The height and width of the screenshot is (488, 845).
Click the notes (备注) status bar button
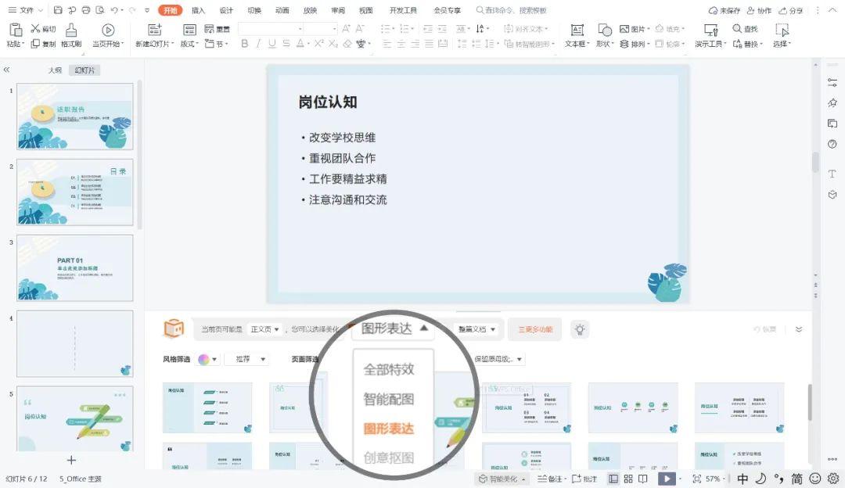coord(552,479)
